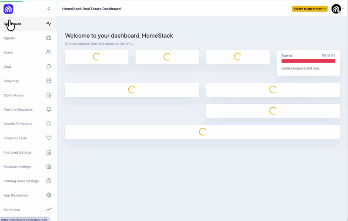348x221 pixels.
Task: Select Open House in the sidebar
Action: (x=28, y=95)
